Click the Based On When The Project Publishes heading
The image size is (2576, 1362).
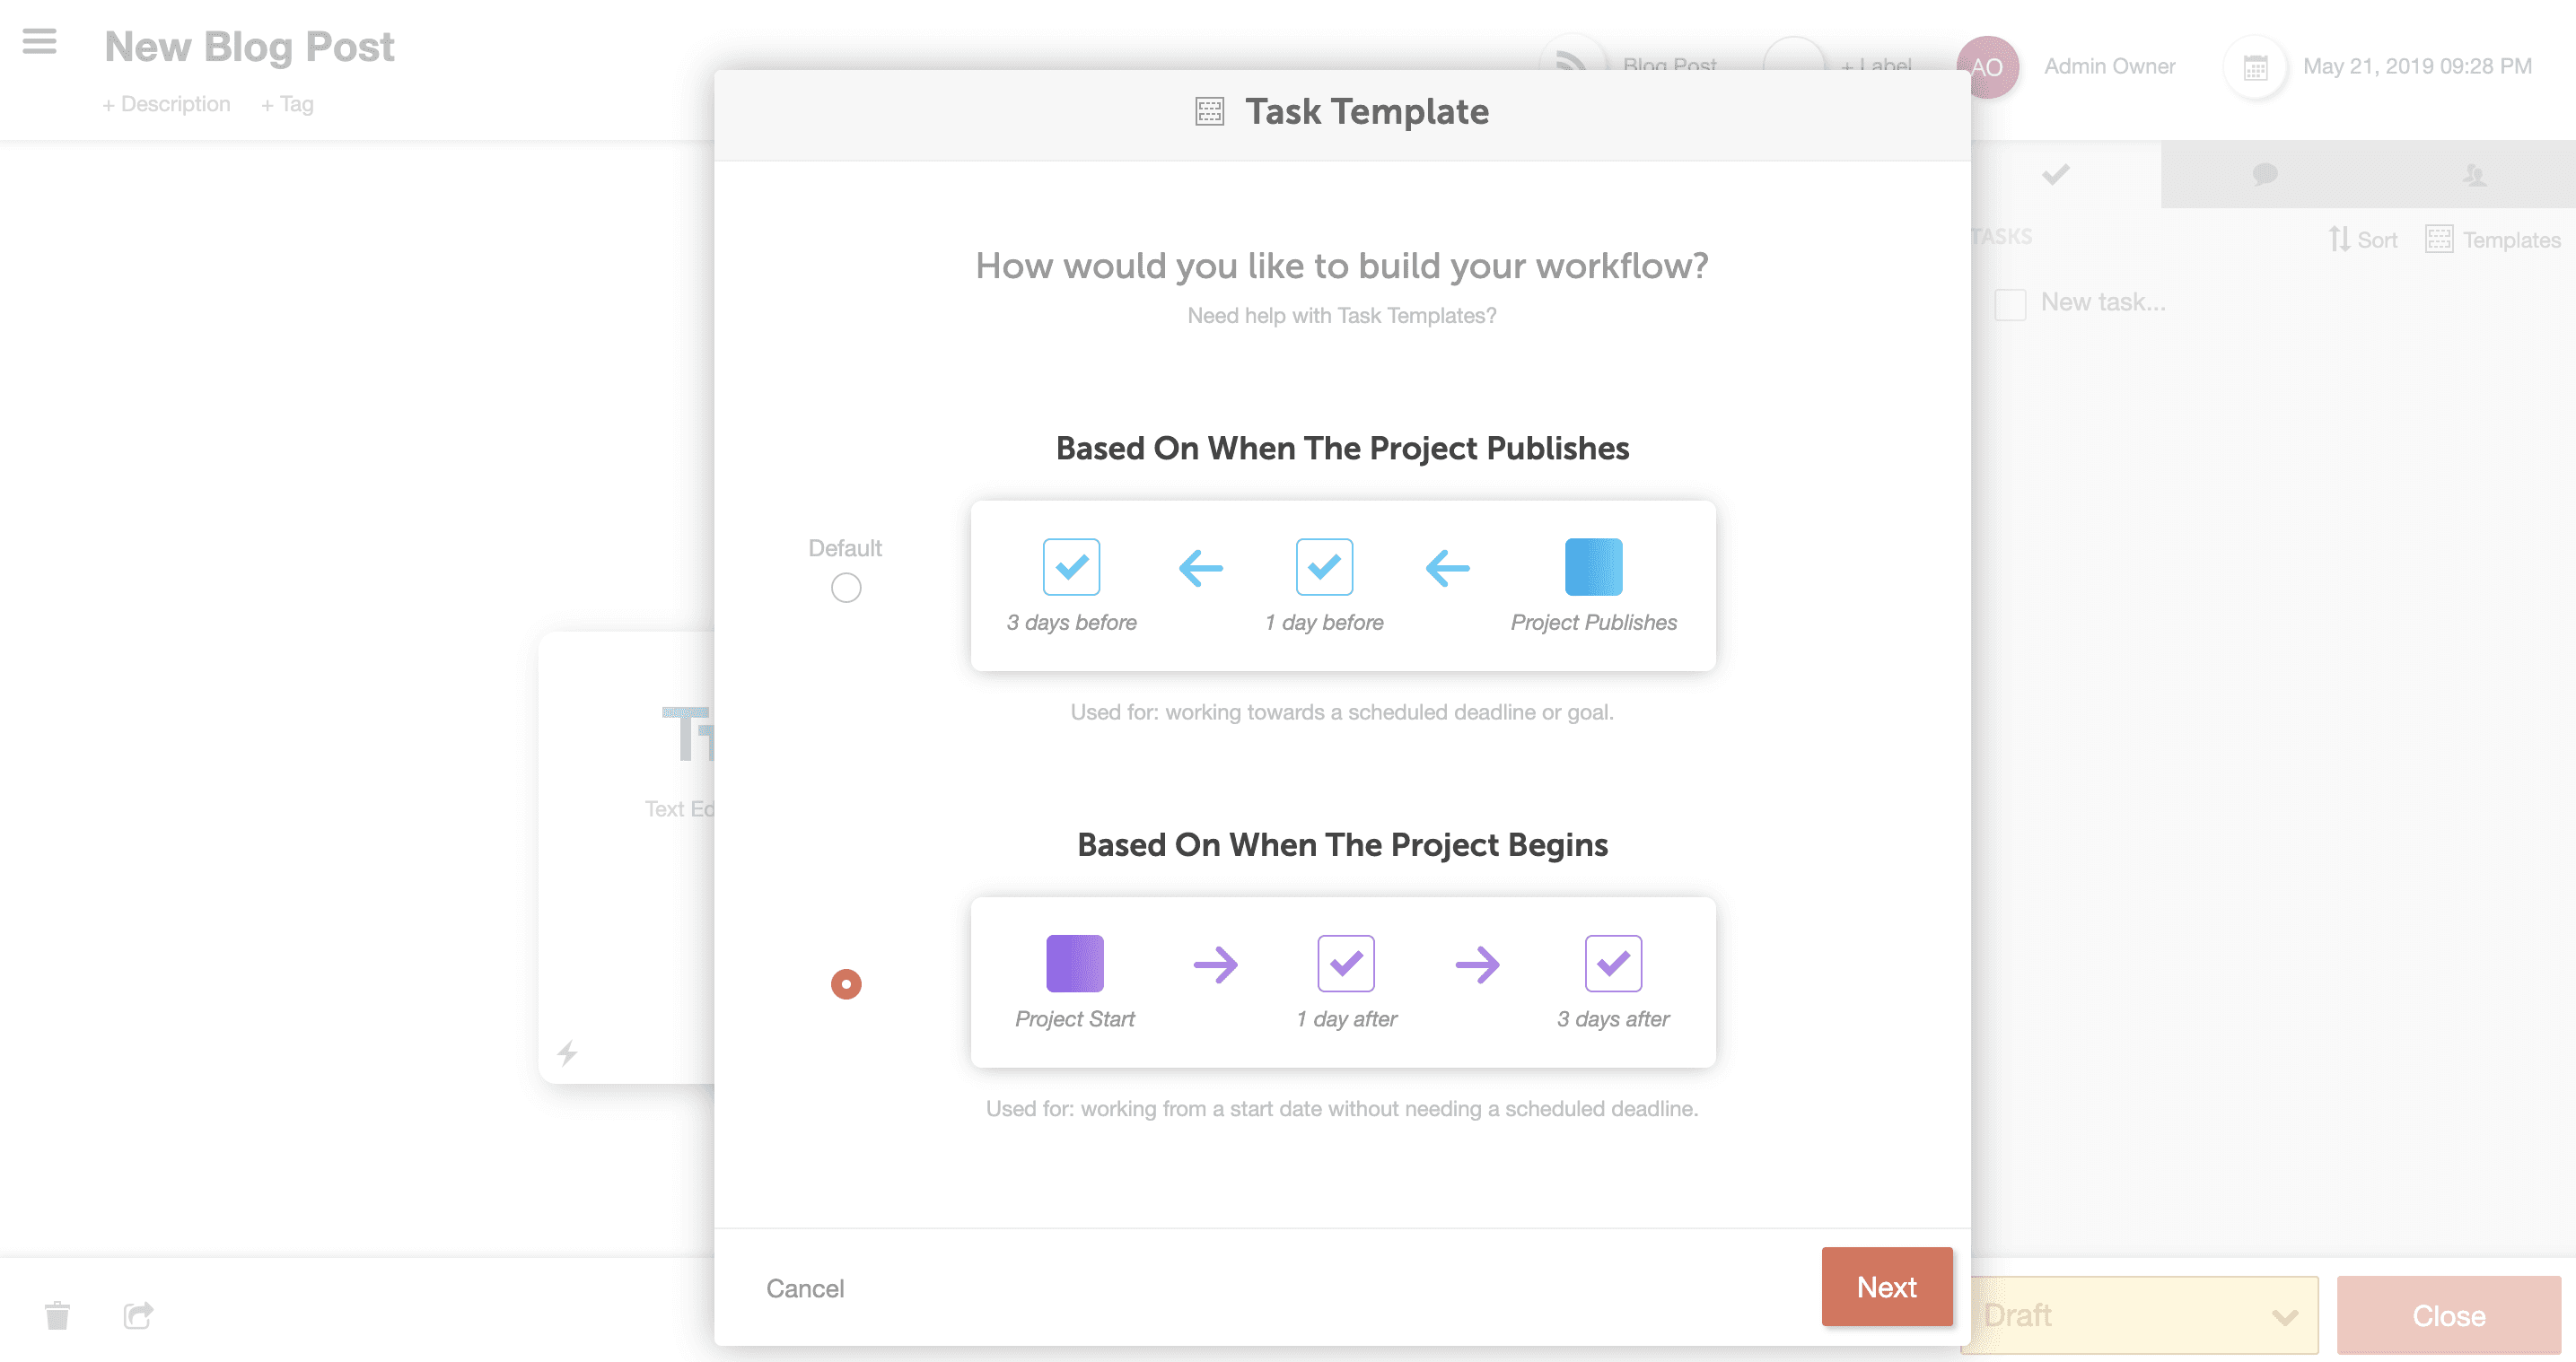(1342, 448)
